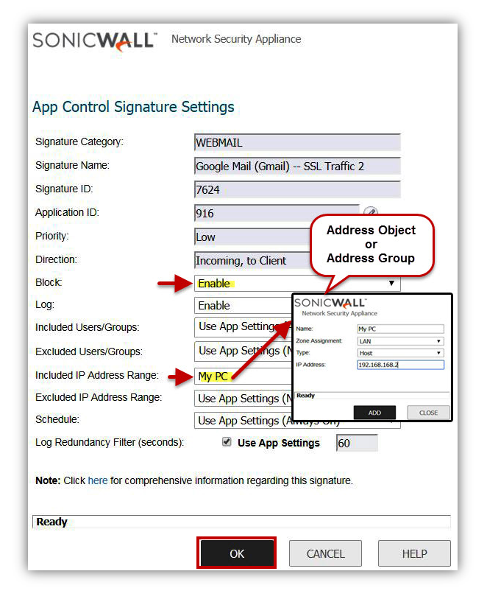
Task: Click the edit pencil icon beside Application ID
Action: tap(371, 214)
